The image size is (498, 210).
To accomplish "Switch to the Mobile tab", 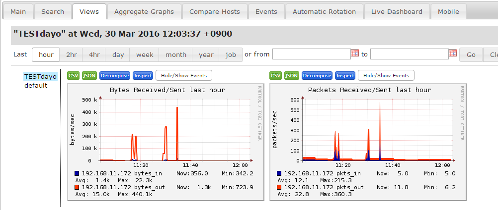I will click(x=448, y=12).
